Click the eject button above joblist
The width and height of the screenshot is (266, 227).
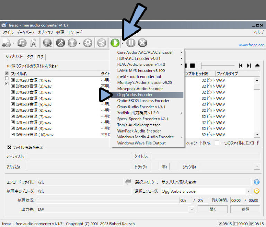point(257,66)
